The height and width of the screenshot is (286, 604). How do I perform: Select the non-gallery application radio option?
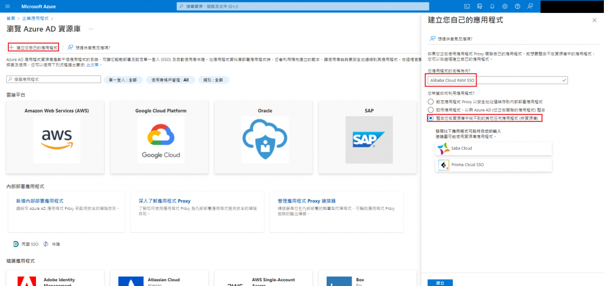click(x=431, y=118)
